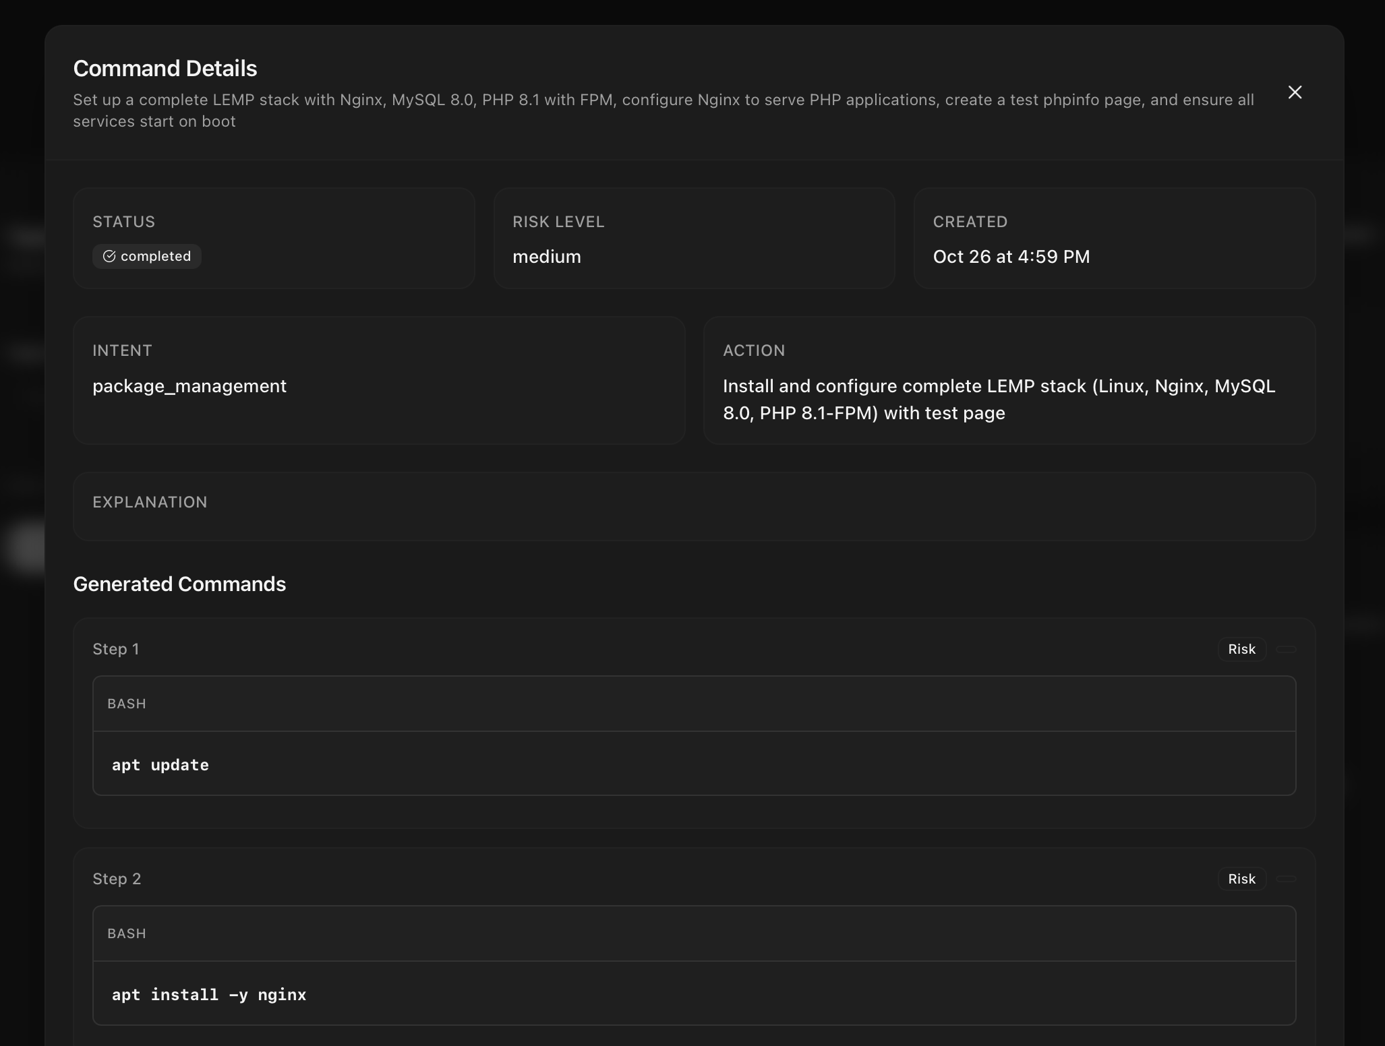Image resolution: width=1385 pixels, height=1046 pixels.
Task: Close the Command Details dialog
Action: coord(1294,92)
